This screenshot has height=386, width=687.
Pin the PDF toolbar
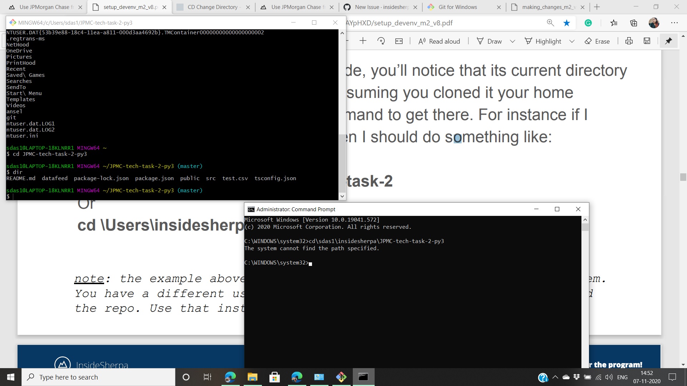coord(668,41)
